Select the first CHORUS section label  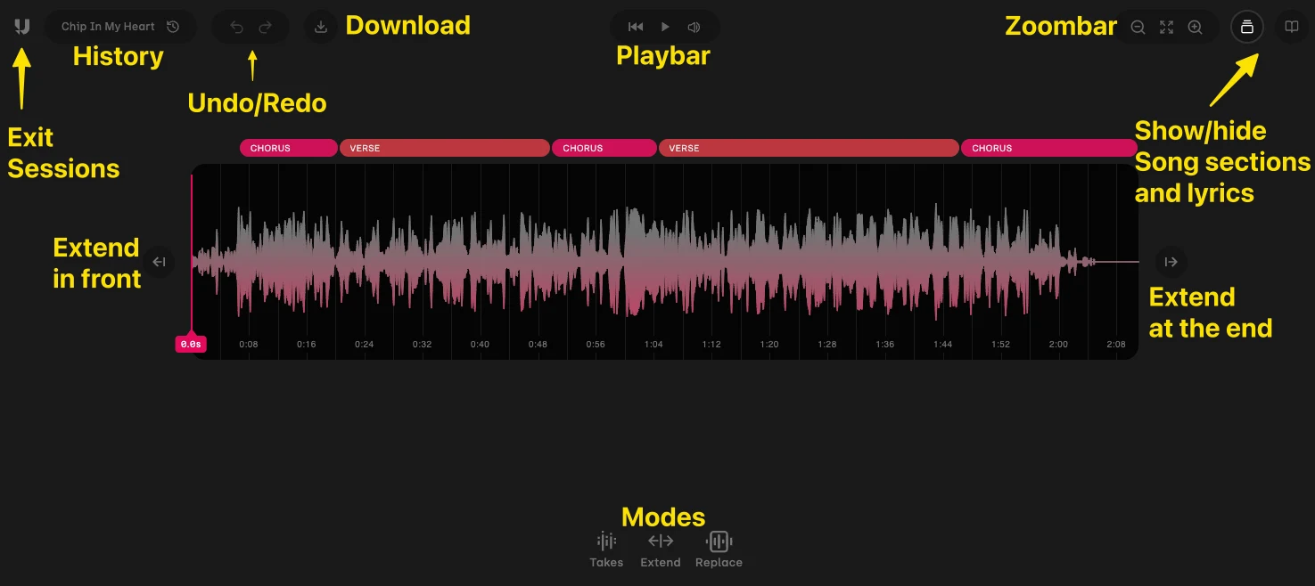pos(289,148)
